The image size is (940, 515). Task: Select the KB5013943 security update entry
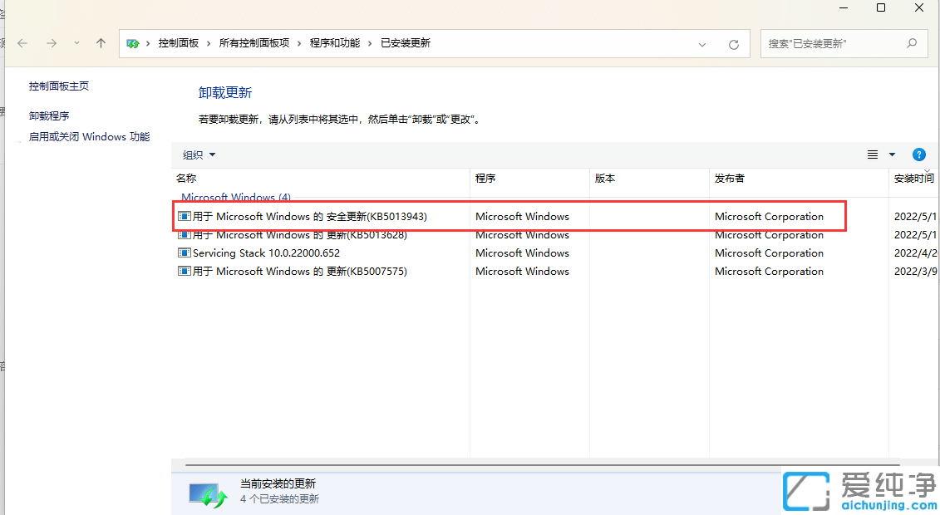coord(306,216)
